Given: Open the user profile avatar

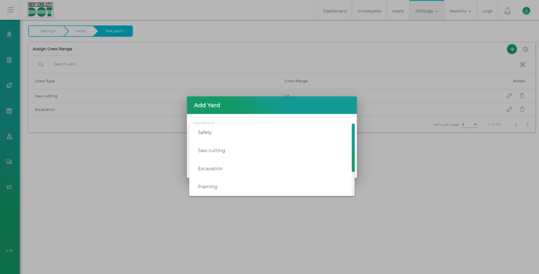Looking at the screenshot, I should pyautogui.click(x=526, y=11).
